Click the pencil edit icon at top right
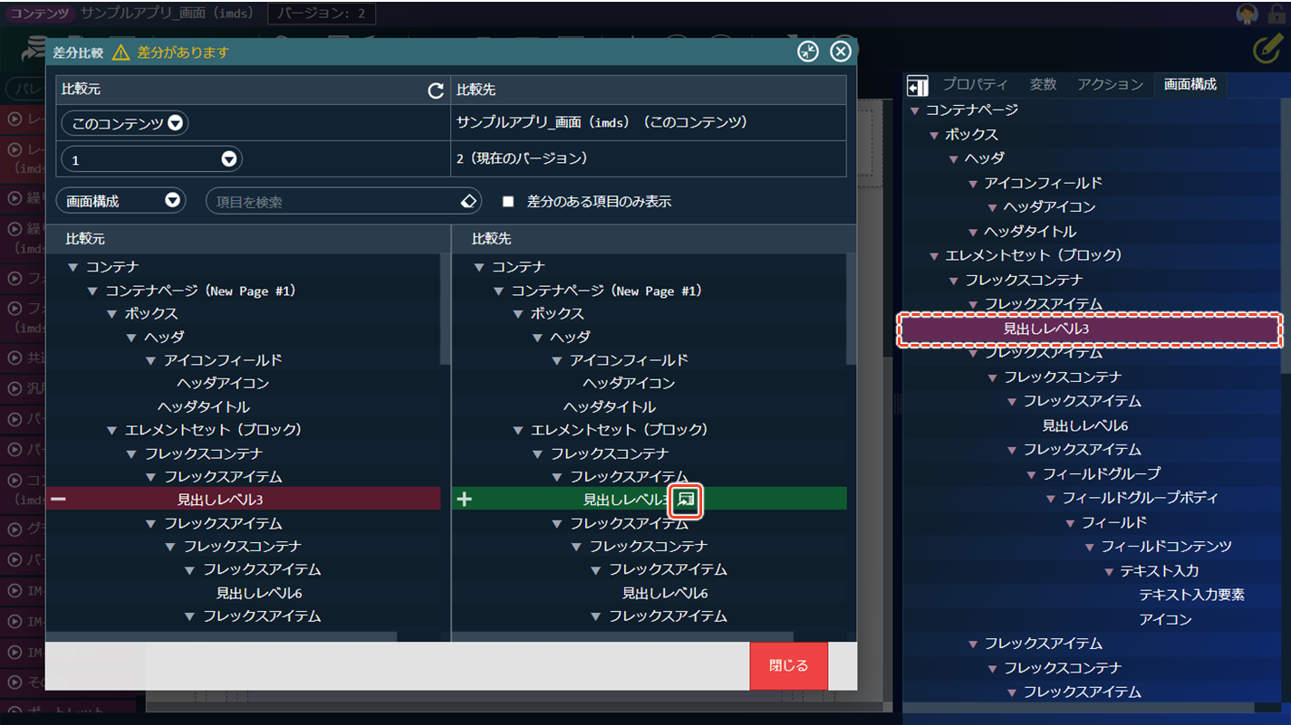This screenshot has width=1291, height=725. (1267, 50)
